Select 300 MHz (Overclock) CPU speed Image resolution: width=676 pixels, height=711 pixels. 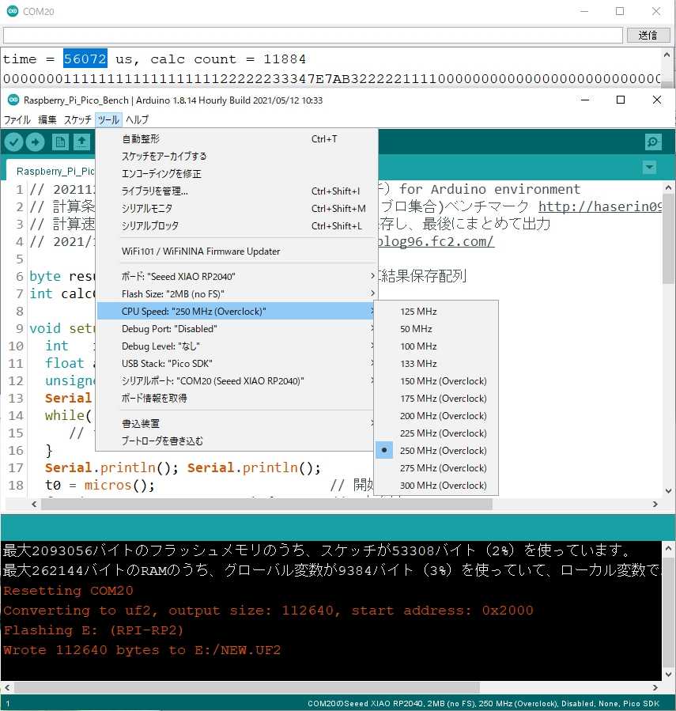(443, 486)
